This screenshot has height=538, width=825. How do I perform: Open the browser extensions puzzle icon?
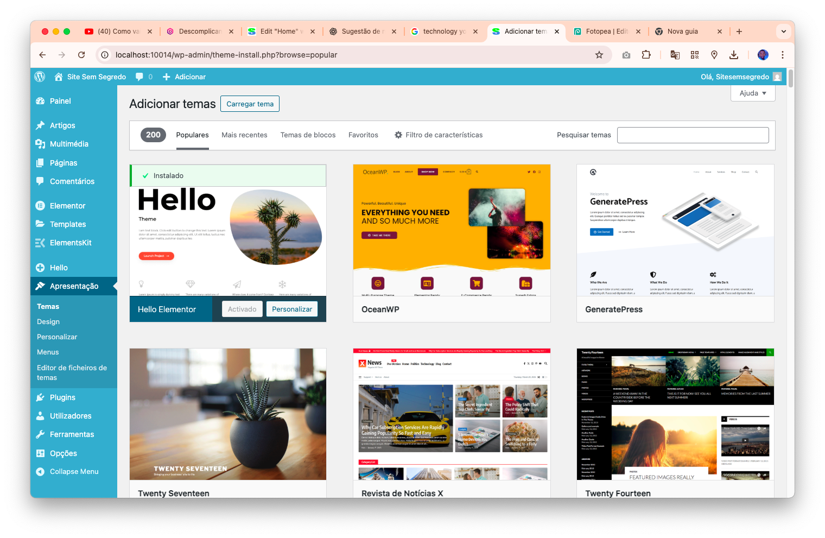click(646, 55)
